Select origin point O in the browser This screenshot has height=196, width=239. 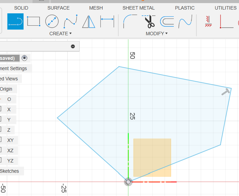[x=9, y=100]
